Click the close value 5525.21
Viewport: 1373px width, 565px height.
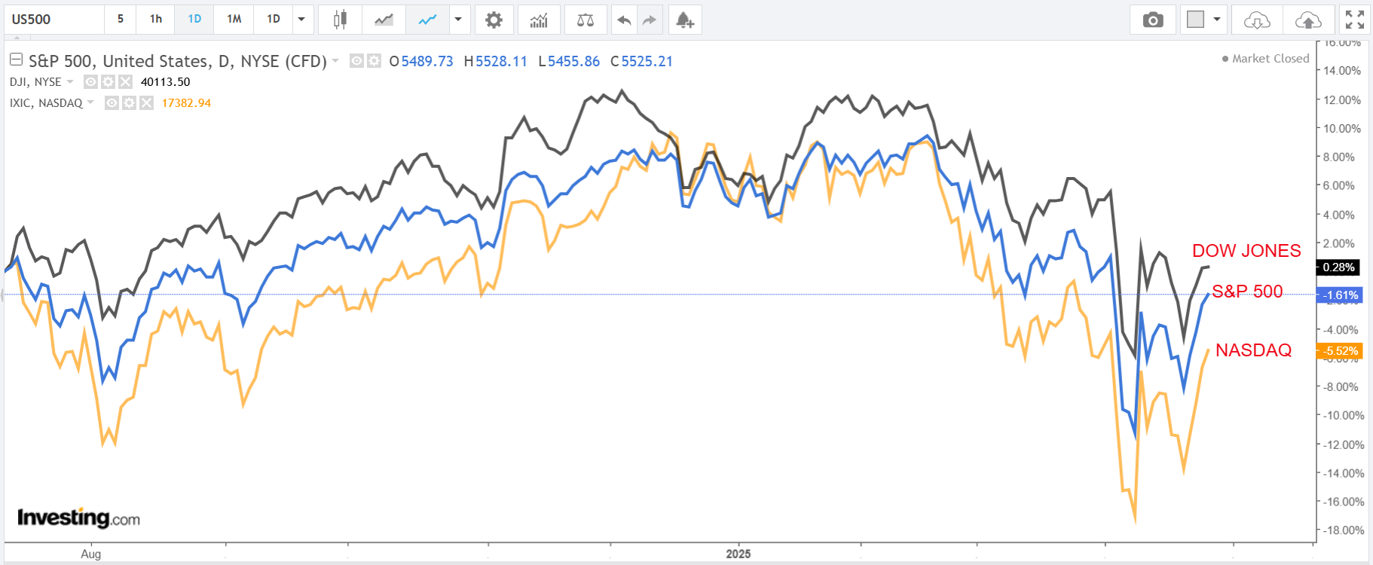[647, 61]
